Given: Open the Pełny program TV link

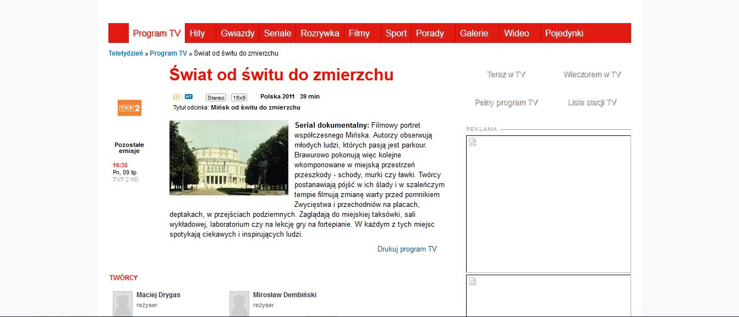Looking at the screenshot, I should pos(506,102).
